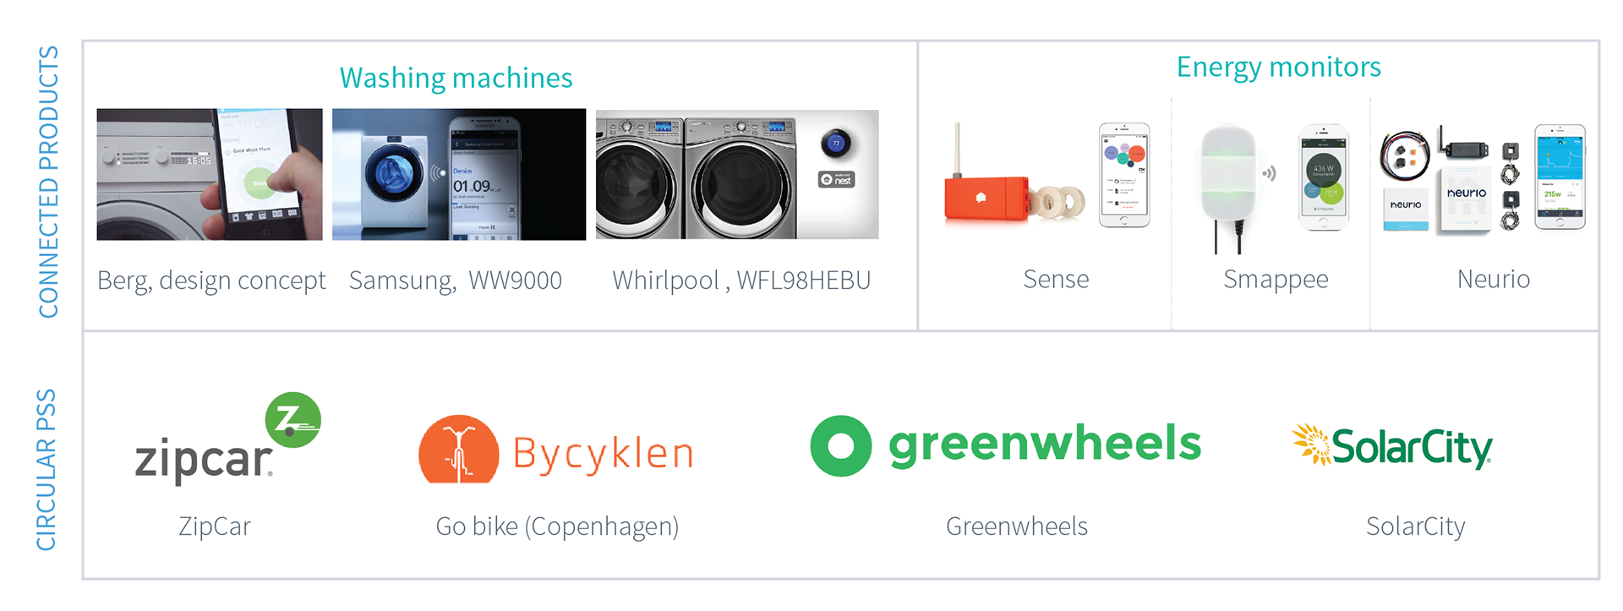Select the Whirlpool washer and dryer photo
1623x611 pixels.
(737, 174)
